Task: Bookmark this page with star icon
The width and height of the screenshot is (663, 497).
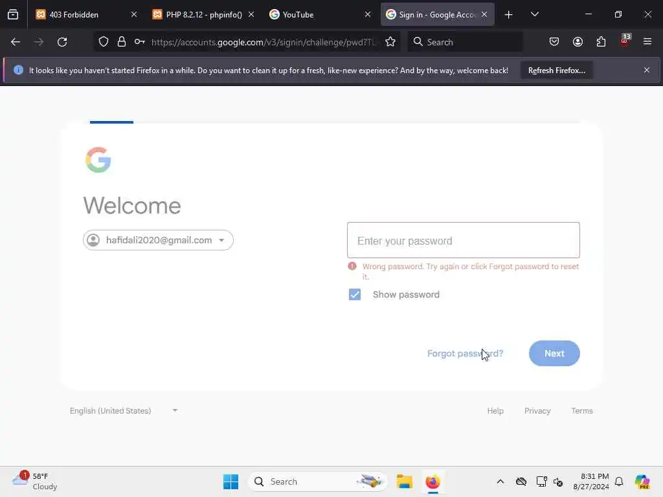Action: [390, 42]
